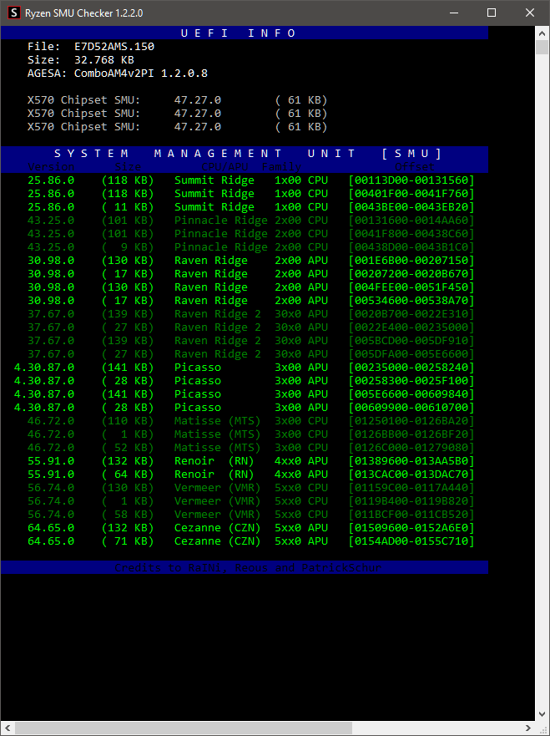The height and width of the screenshot is (736, 550).
Task: Click offset [00438D00-0043B1C0]
Action: [x=411, y=247]
